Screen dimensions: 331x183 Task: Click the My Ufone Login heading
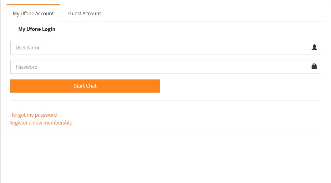(37, 29)
